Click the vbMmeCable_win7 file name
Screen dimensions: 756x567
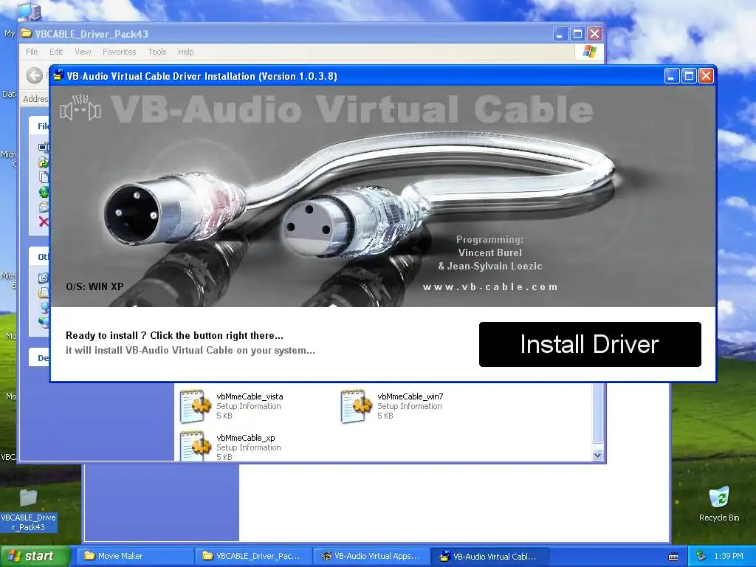click(410, 396)
